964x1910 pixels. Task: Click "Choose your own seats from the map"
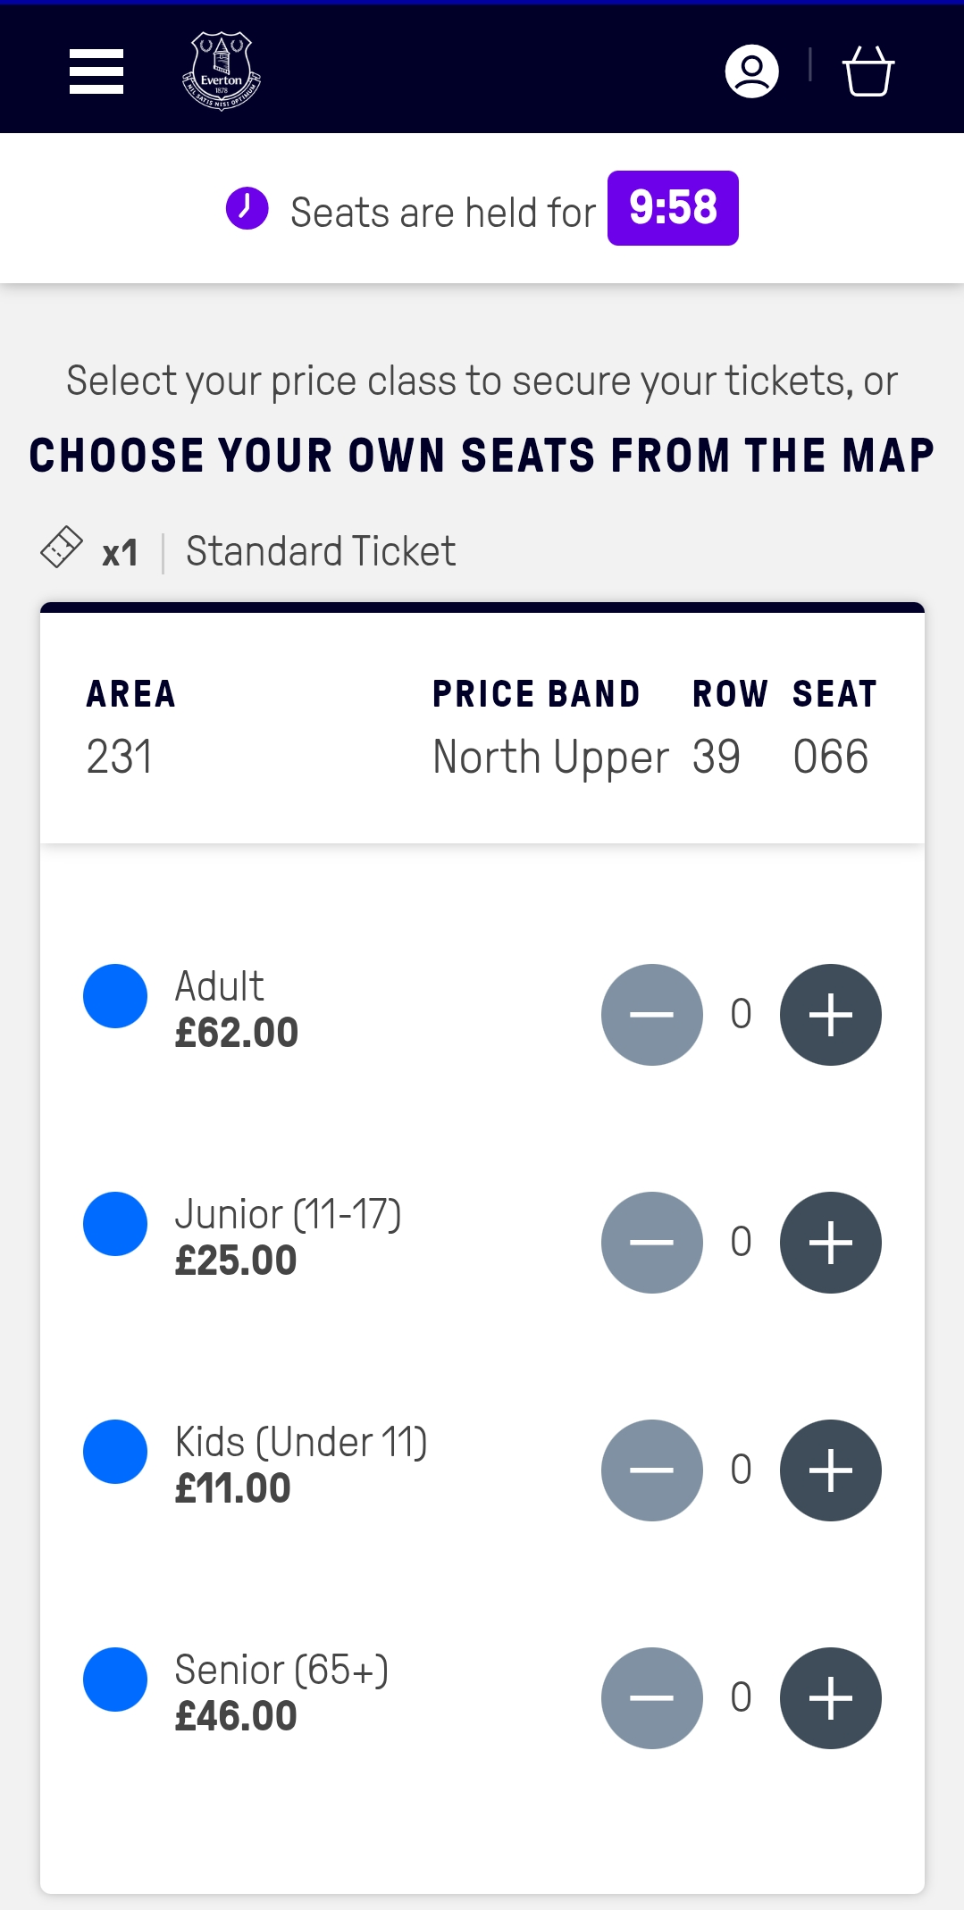pos(482,456)
